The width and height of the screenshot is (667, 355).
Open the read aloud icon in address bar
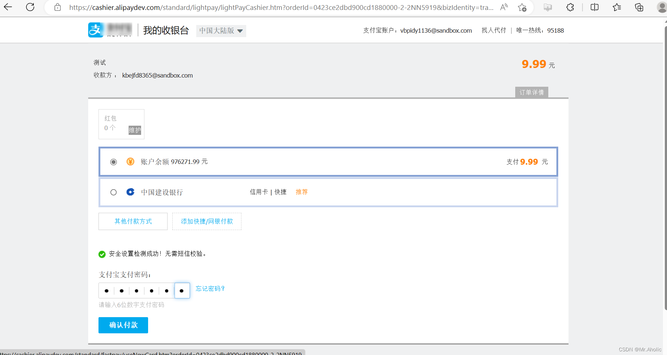(x=504, y=7)
